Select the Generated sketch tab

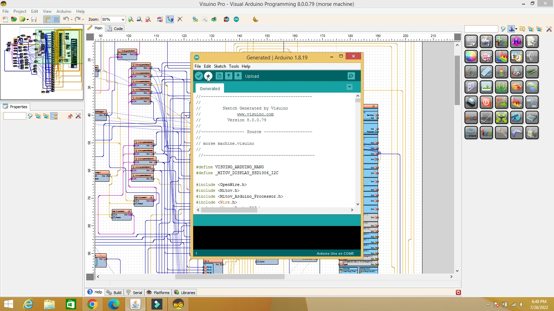click(x=210, y=88)
